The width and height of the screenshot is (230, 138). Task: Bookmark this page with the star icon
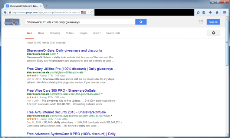click(x=198, y=13)
